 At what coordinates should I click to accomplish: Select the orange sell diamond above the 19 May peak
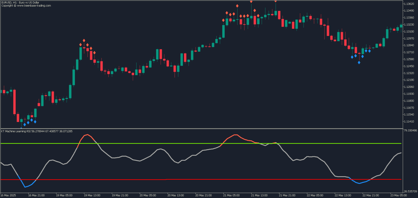(x=84, y=41)
